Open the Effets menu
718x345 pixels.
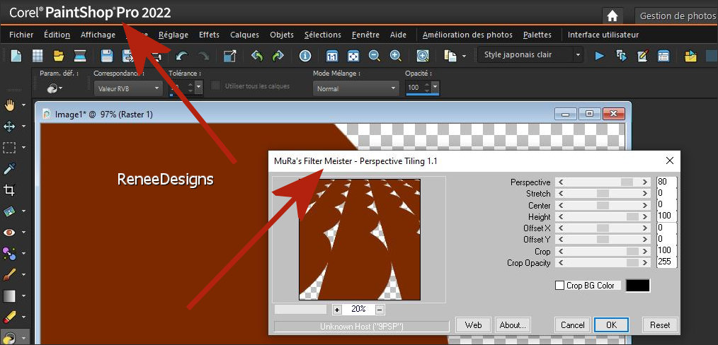(210, 35)
